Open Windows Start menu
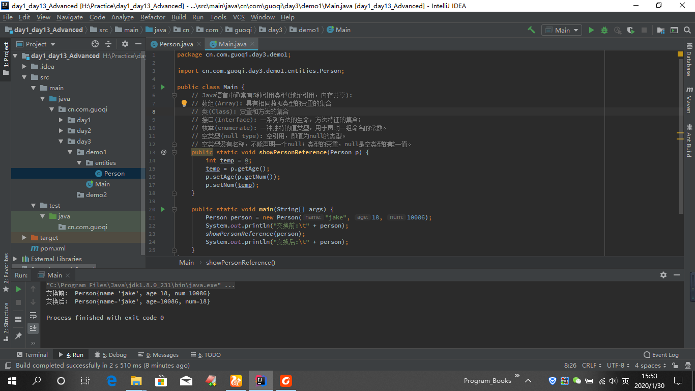The height and width of the screenshot is (391, 695). [x=12, y=380]
